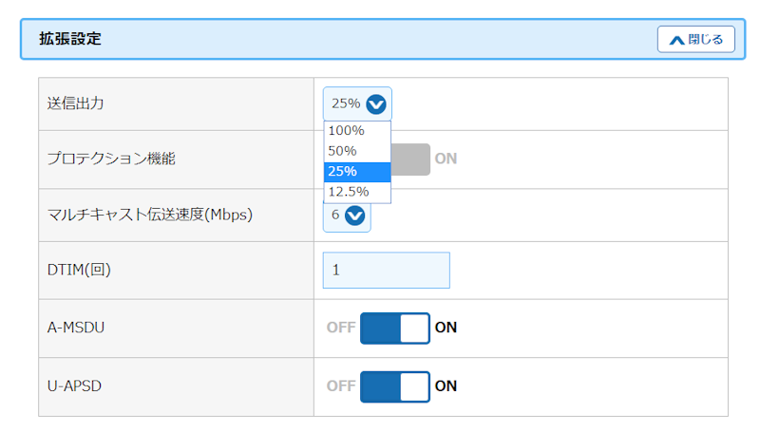Pick the highlighted 25% option
This screenshot has height=432, width=760.
343,172
